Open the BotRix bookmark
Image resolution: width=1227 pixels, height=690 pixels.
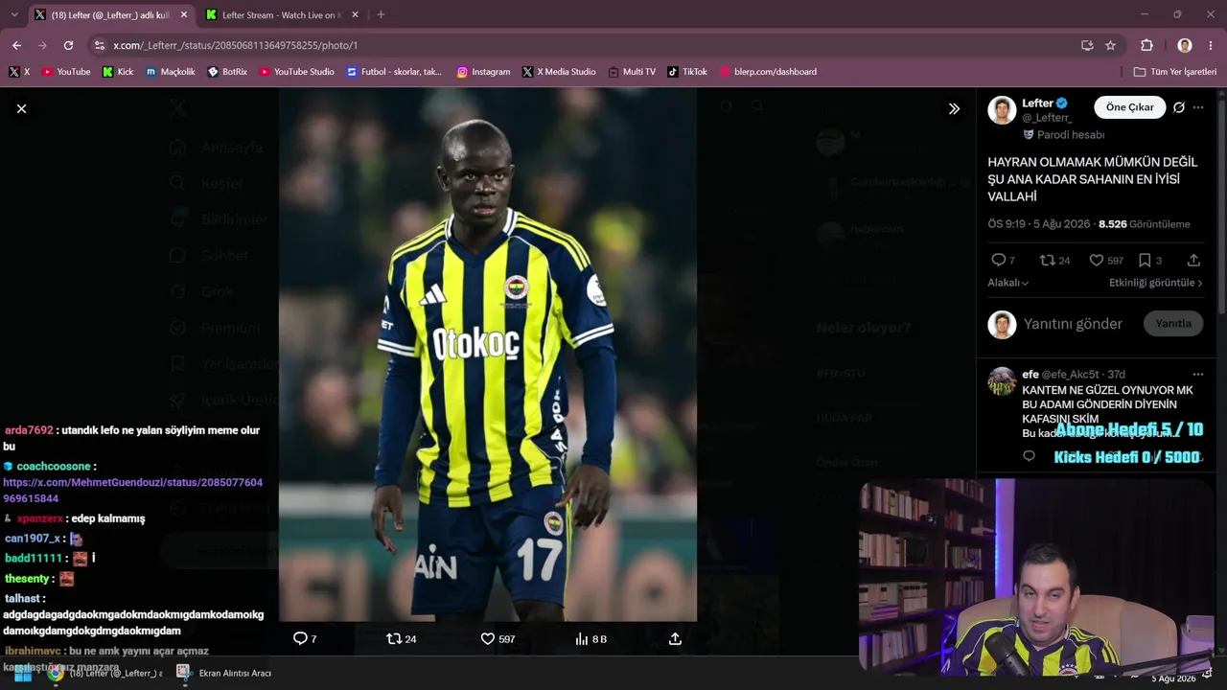pyautogui.click(x=227, y=72)
